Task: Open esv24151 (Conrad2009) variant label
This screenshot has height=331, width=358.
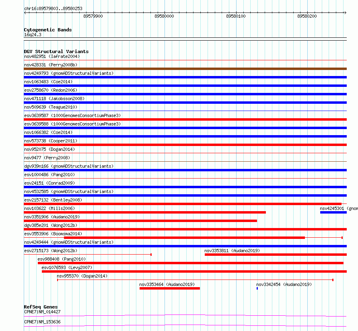Action: tap(49, 183)
